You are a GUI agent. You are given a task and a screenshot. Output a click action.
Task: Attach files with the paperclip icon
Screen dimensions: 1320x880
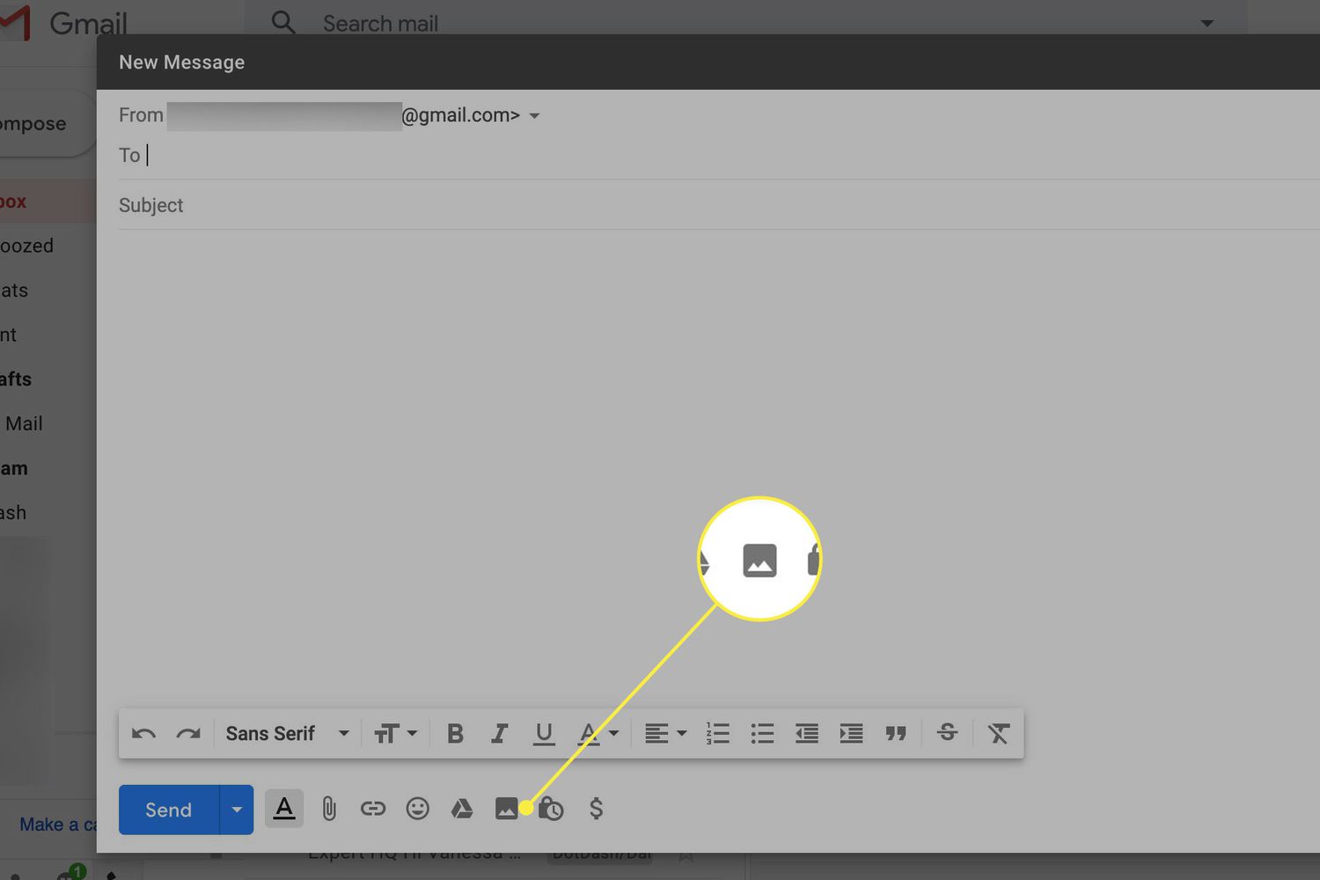329,809
